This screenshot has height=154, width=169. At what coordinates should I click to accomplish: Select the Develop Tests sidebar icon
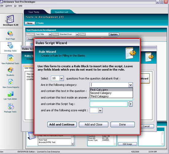point(10,45)
